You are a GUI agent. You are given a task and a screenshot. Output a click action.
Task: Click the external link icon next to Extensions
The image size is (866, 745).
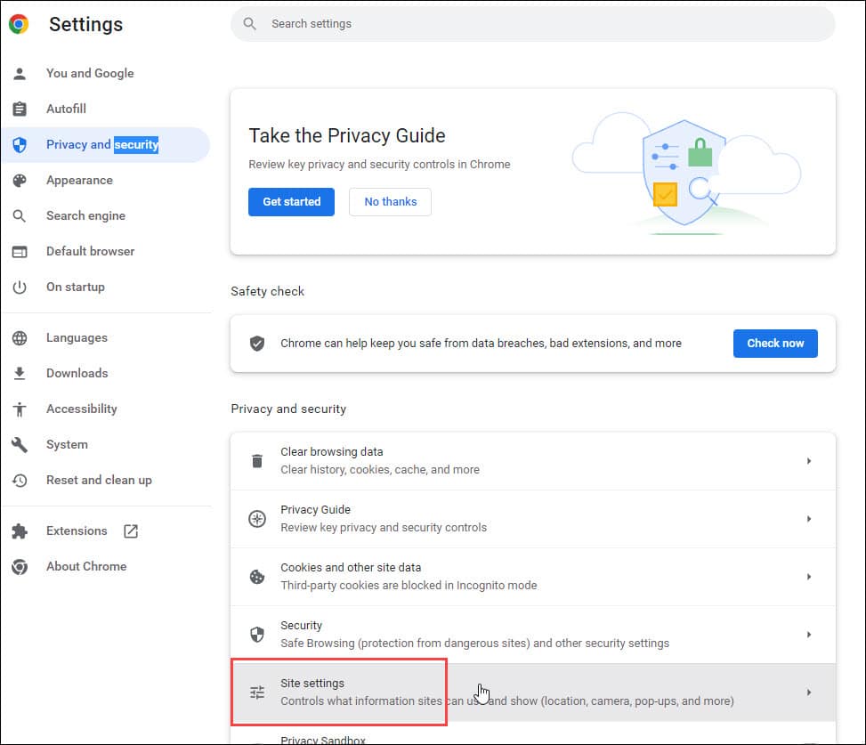(131, 531)
